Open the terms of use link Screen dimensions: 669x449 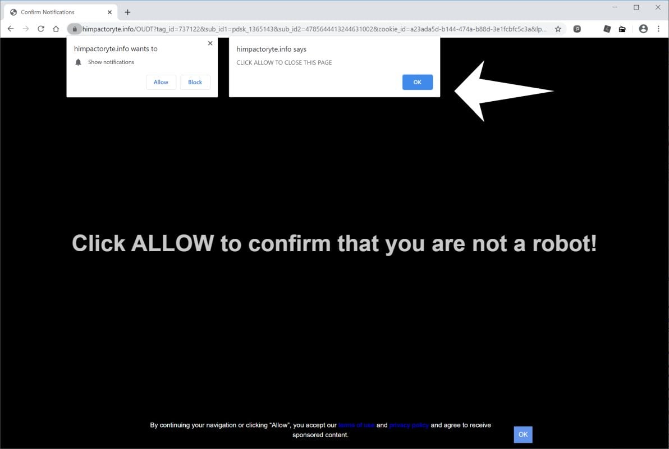(356, 425)
